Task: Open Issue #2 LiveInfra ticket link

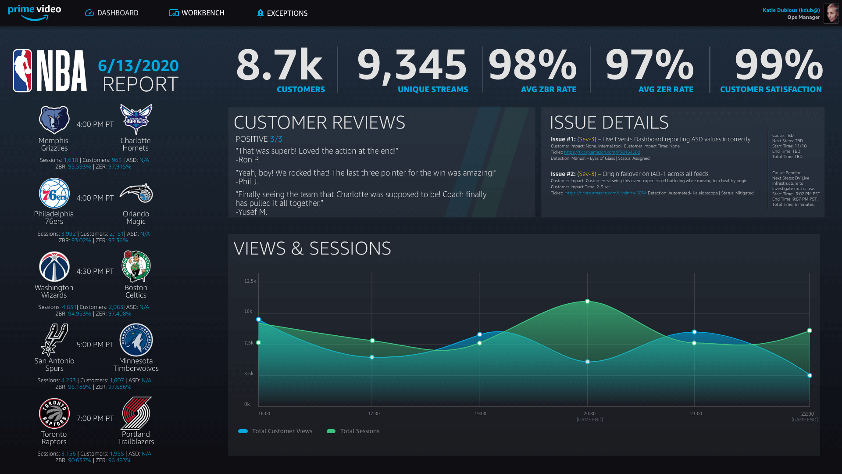Action: pyautogui.click(x=605, y=193)
